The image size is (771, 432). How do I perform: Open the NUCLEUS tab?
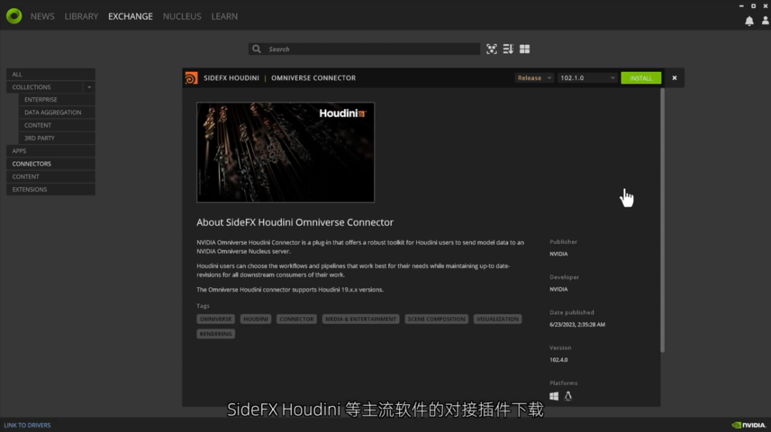point(182,16)
